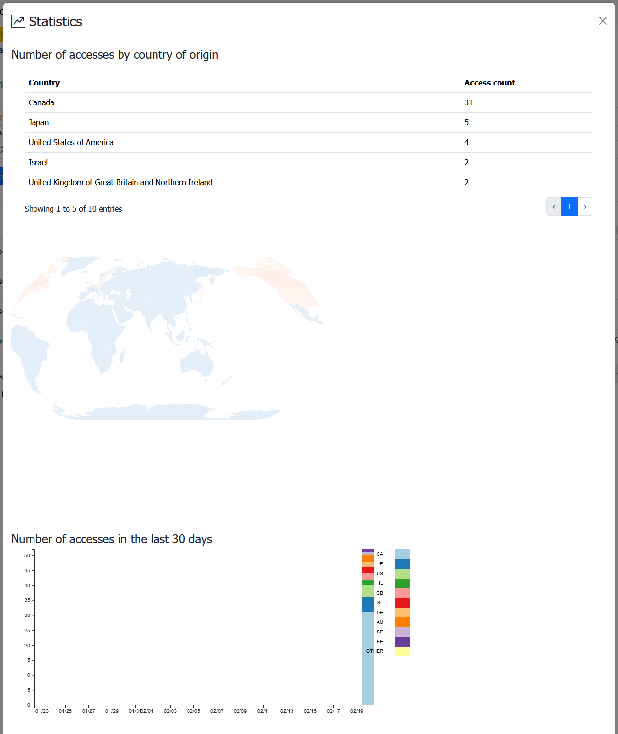The height and width of the screenshot is (734, 618).
Task: Select the Israel row
Action: pos(309,162)
